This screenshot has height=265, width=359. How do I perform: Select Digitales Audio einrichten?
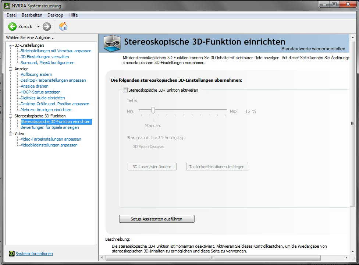pos(43,98)
